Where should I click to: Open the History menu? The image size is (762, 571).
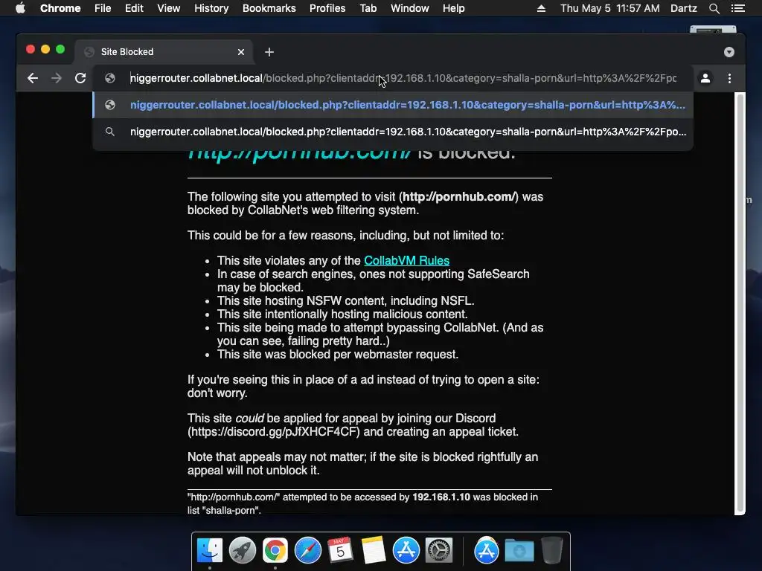tap(211, 8)
